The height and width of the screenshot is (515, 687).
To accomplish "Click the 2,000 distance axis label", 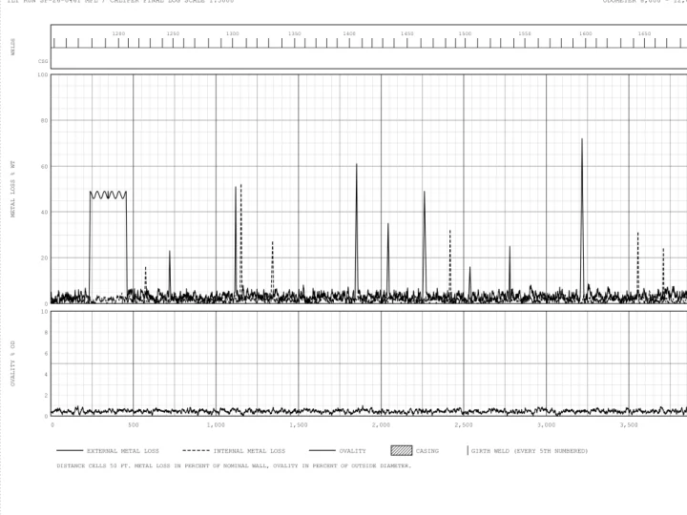I will [381, 424].
